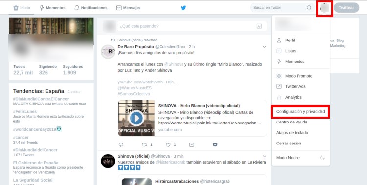
Task: Click the Twitter Ads arrow icon
Action: coord(279,86)
